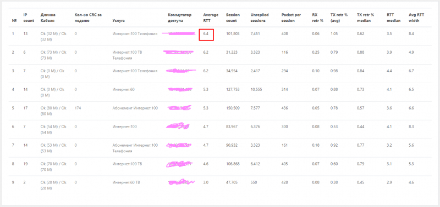This screenshot has height=207, width=440.
Task: Click the Кол-во CRC за неделю header
Action: point(88,18)
